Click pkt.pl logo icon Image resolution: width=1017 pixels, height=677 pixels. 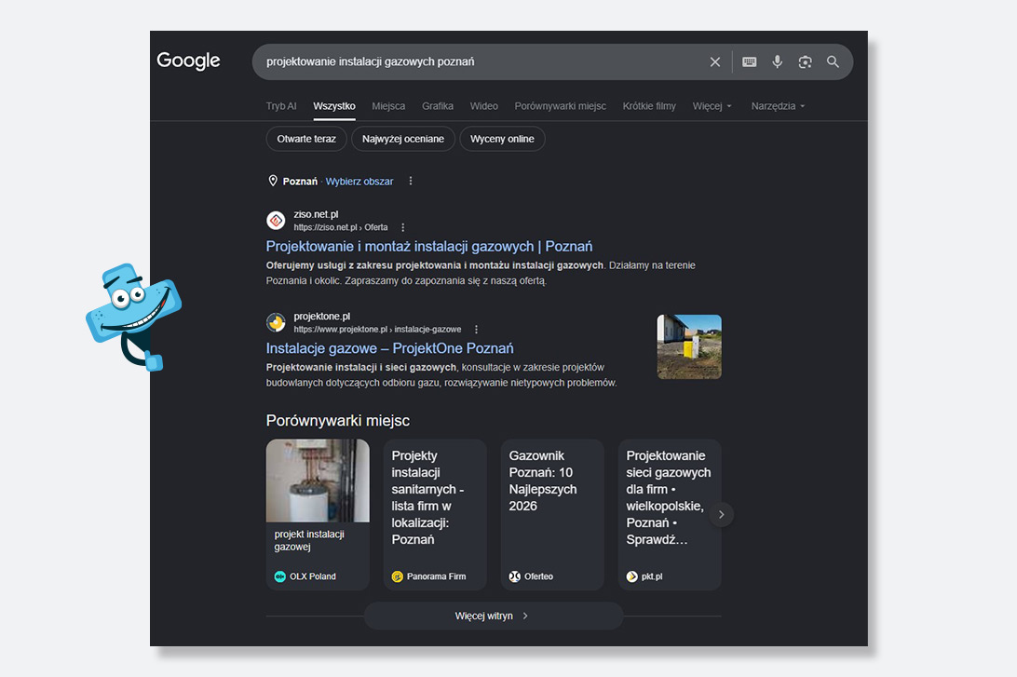coord(631,576)
